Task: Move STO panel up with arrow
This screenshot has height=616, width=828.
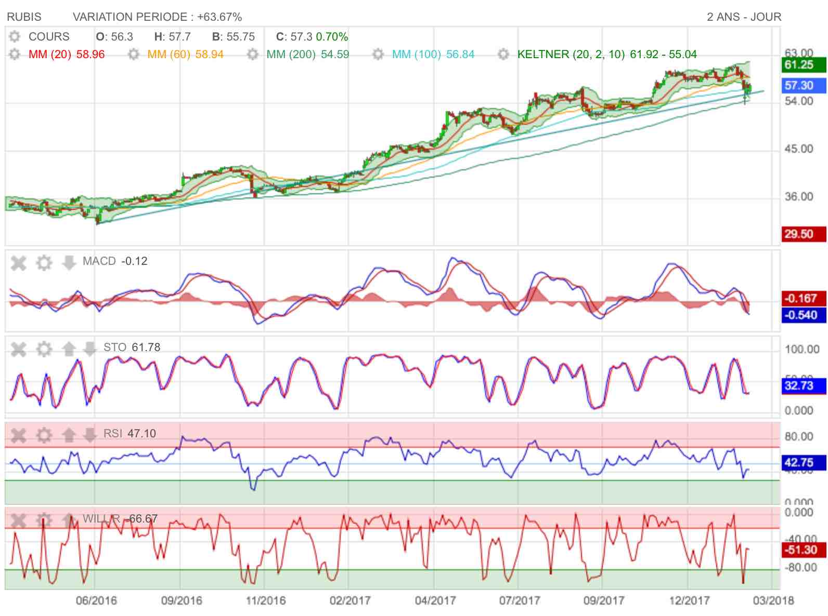Action: click(69, 349)
